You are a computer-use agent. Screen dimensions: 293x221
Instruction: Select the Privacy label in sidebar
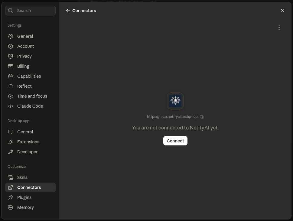point(24,56)
